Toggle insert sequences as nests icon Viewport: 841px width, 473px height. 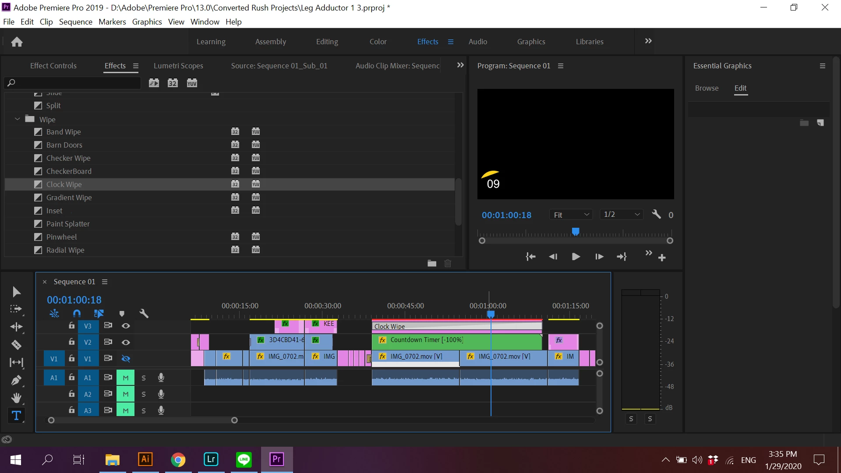click(x=54, y=314)
